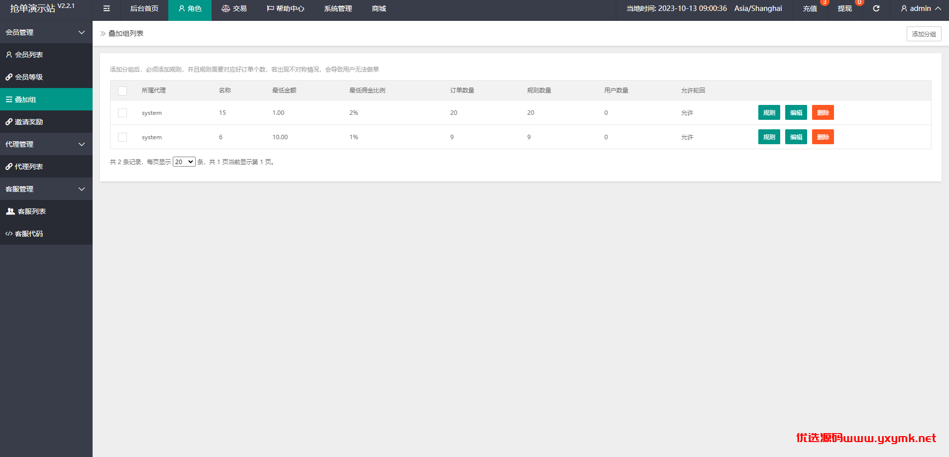
Task: Click the 添加分组 button
Action: pos(924,34)
